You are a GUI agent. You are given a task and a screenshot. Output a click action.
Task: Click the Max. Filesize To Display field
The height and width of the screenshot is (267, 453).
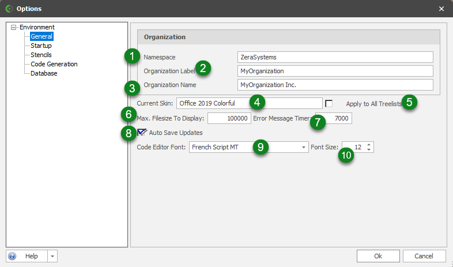(229, 118)
